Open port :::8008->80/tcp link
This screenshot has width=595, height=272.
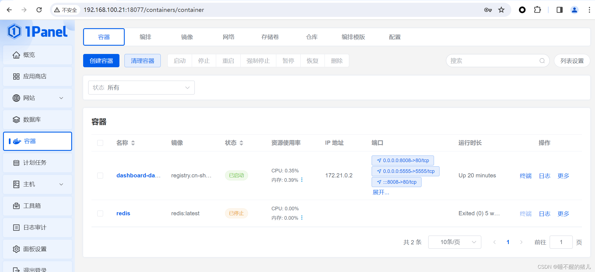(397, 182)
